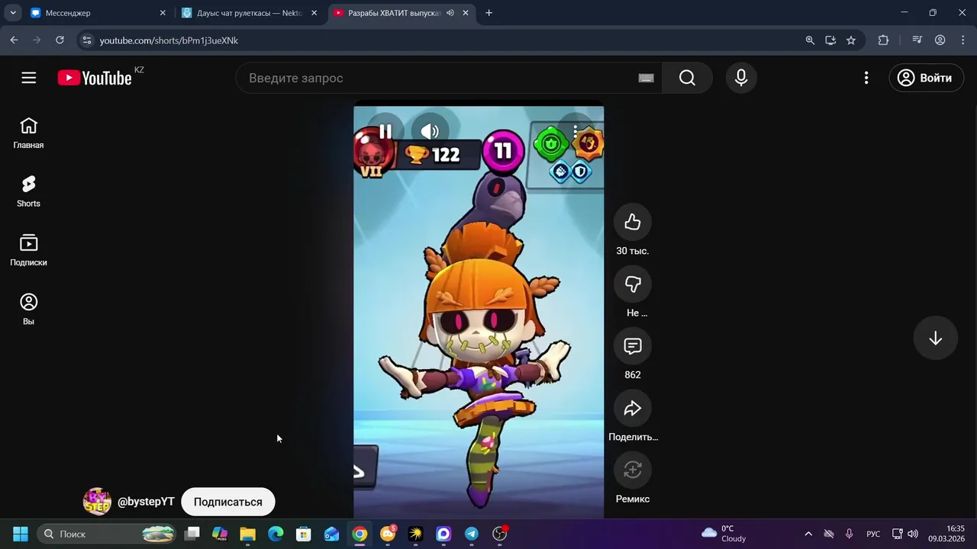Screen dimensions: 977x549
Task: Open the Chrome extensions puzzle icon
Action: click(883, 40)
